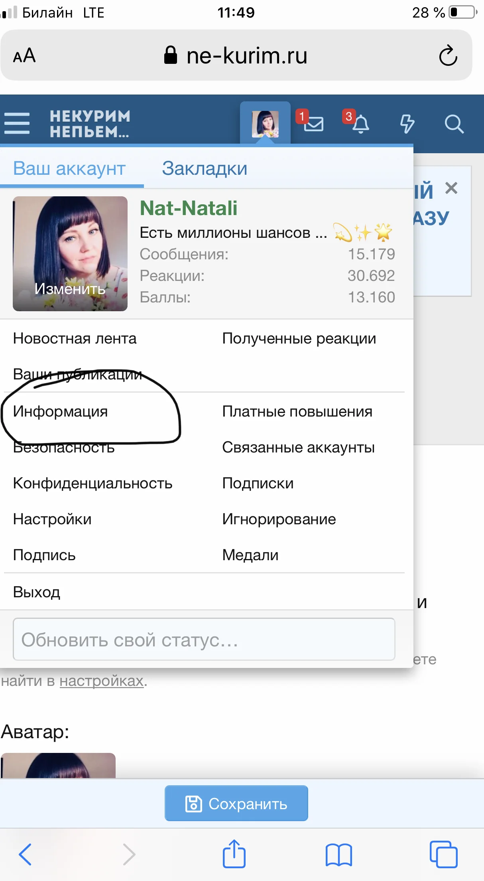Open Связанные аккаунты menu item
Image resolution: width=484 pixels, height=881 pixels.
tap(298, 447)
